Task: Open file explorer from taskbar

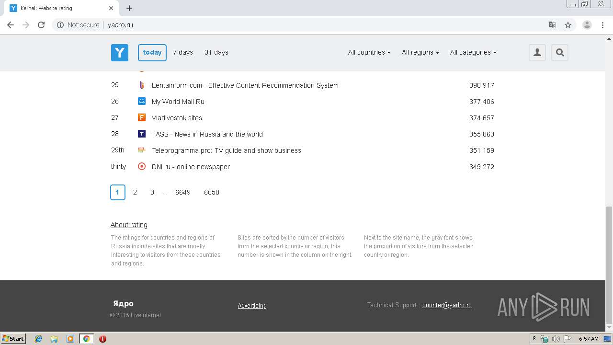Action: (54, 339)
